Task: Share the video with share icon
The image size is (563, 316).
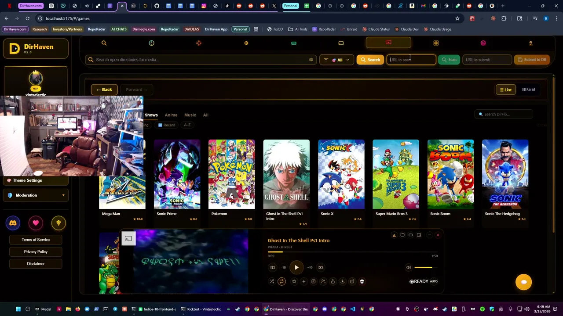Action: click(x=333, y=281)
